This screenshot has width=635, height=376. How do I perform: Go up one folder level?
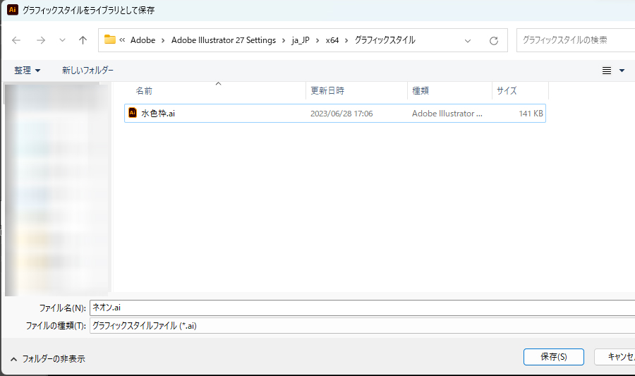pos(83,40)
